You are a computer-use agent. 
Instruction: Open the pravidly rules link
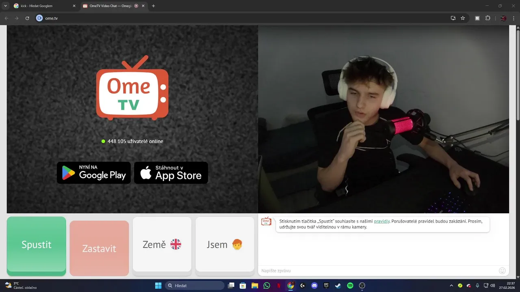(382, 221)
